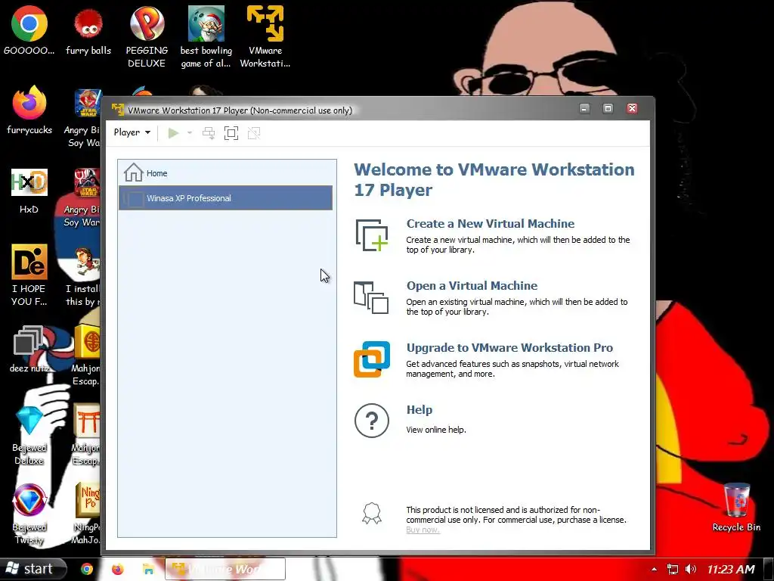
Task: Click the question mark help icon
Action: tap(372, 421)
